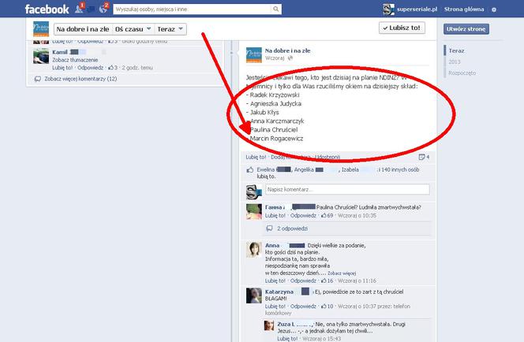Image resolution: width=524 pixels, height=342 pixels.
Task: Click Odpowiedz under Kamil's comment
Action: (90, 68)
